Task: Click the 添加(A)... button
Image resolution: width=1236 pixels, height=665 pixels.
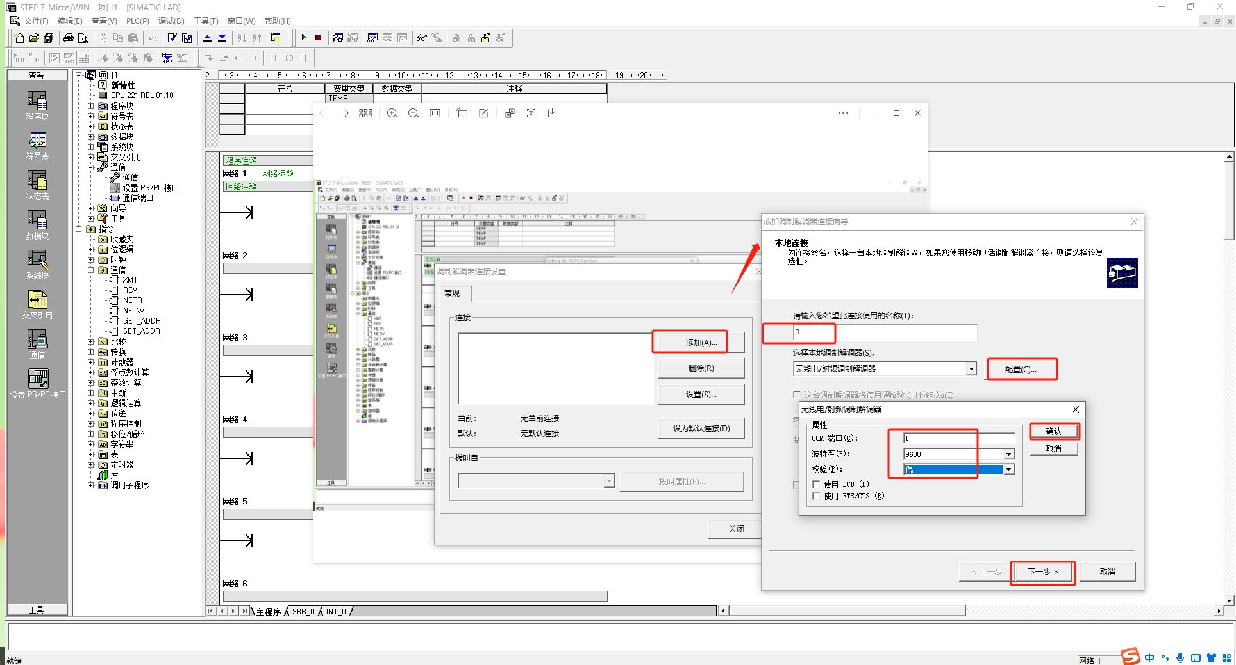Action: (701, 343)
